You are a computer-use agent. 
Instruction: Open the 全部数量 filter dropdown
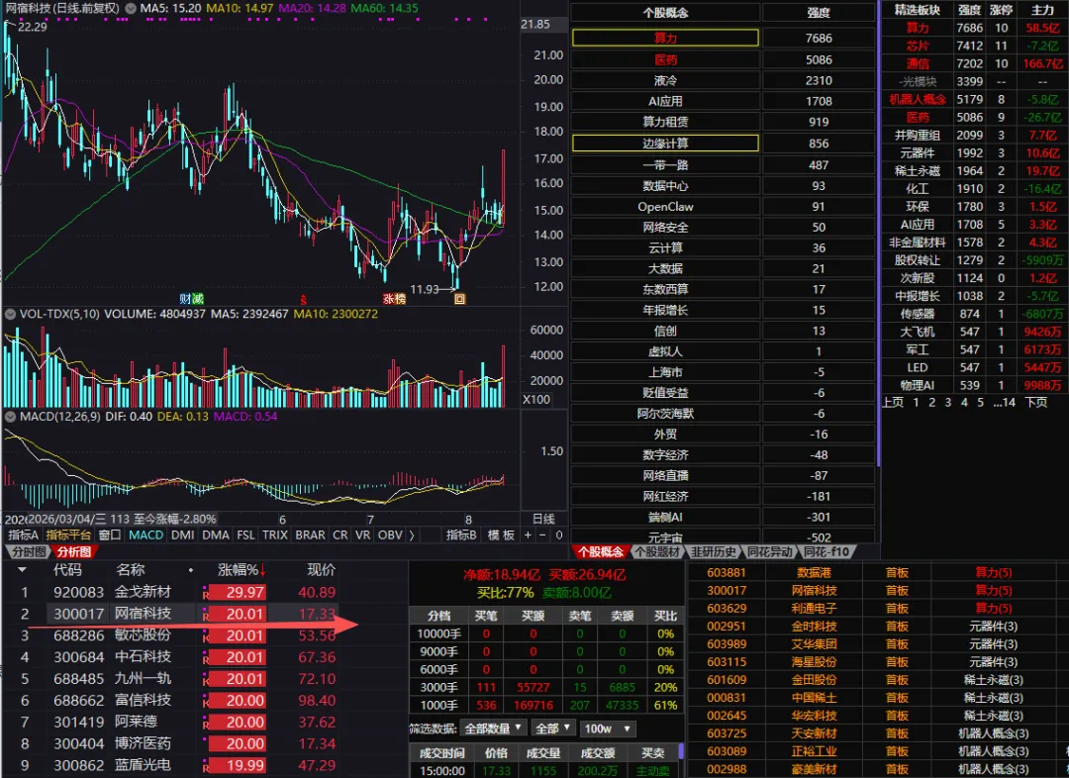pos(492,729)
